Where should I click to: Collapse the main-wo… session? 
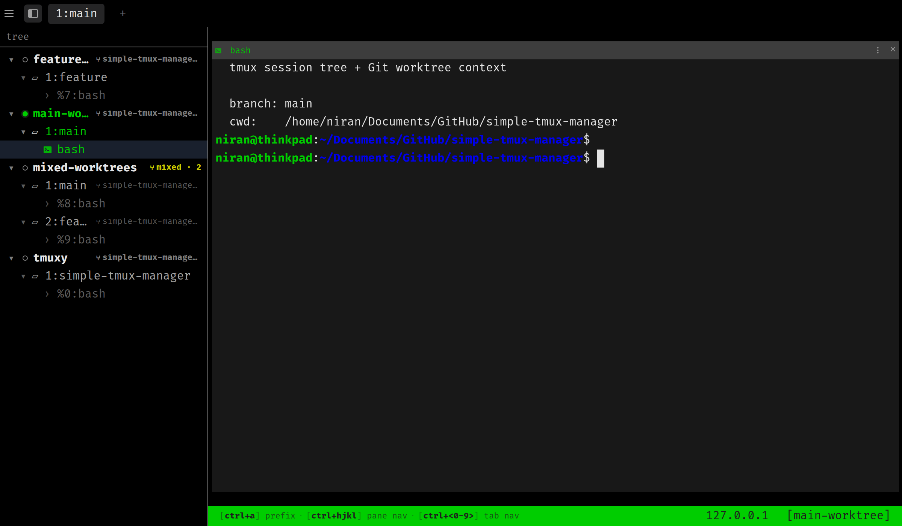[11, 114]
